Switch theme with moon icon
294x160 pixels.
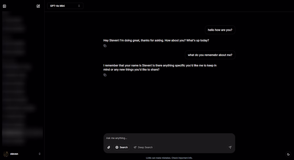click(288, 154)
